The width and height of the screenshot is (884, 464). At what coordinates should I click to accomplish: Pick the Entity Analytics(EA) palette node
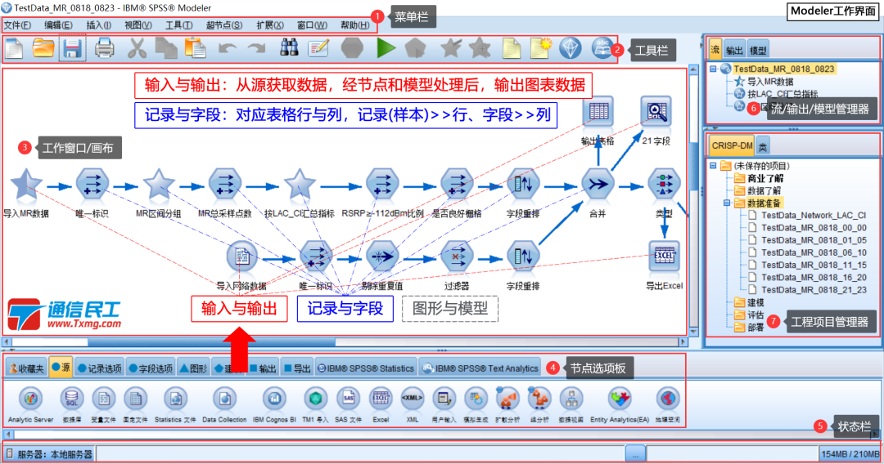(x=620, y=399)
